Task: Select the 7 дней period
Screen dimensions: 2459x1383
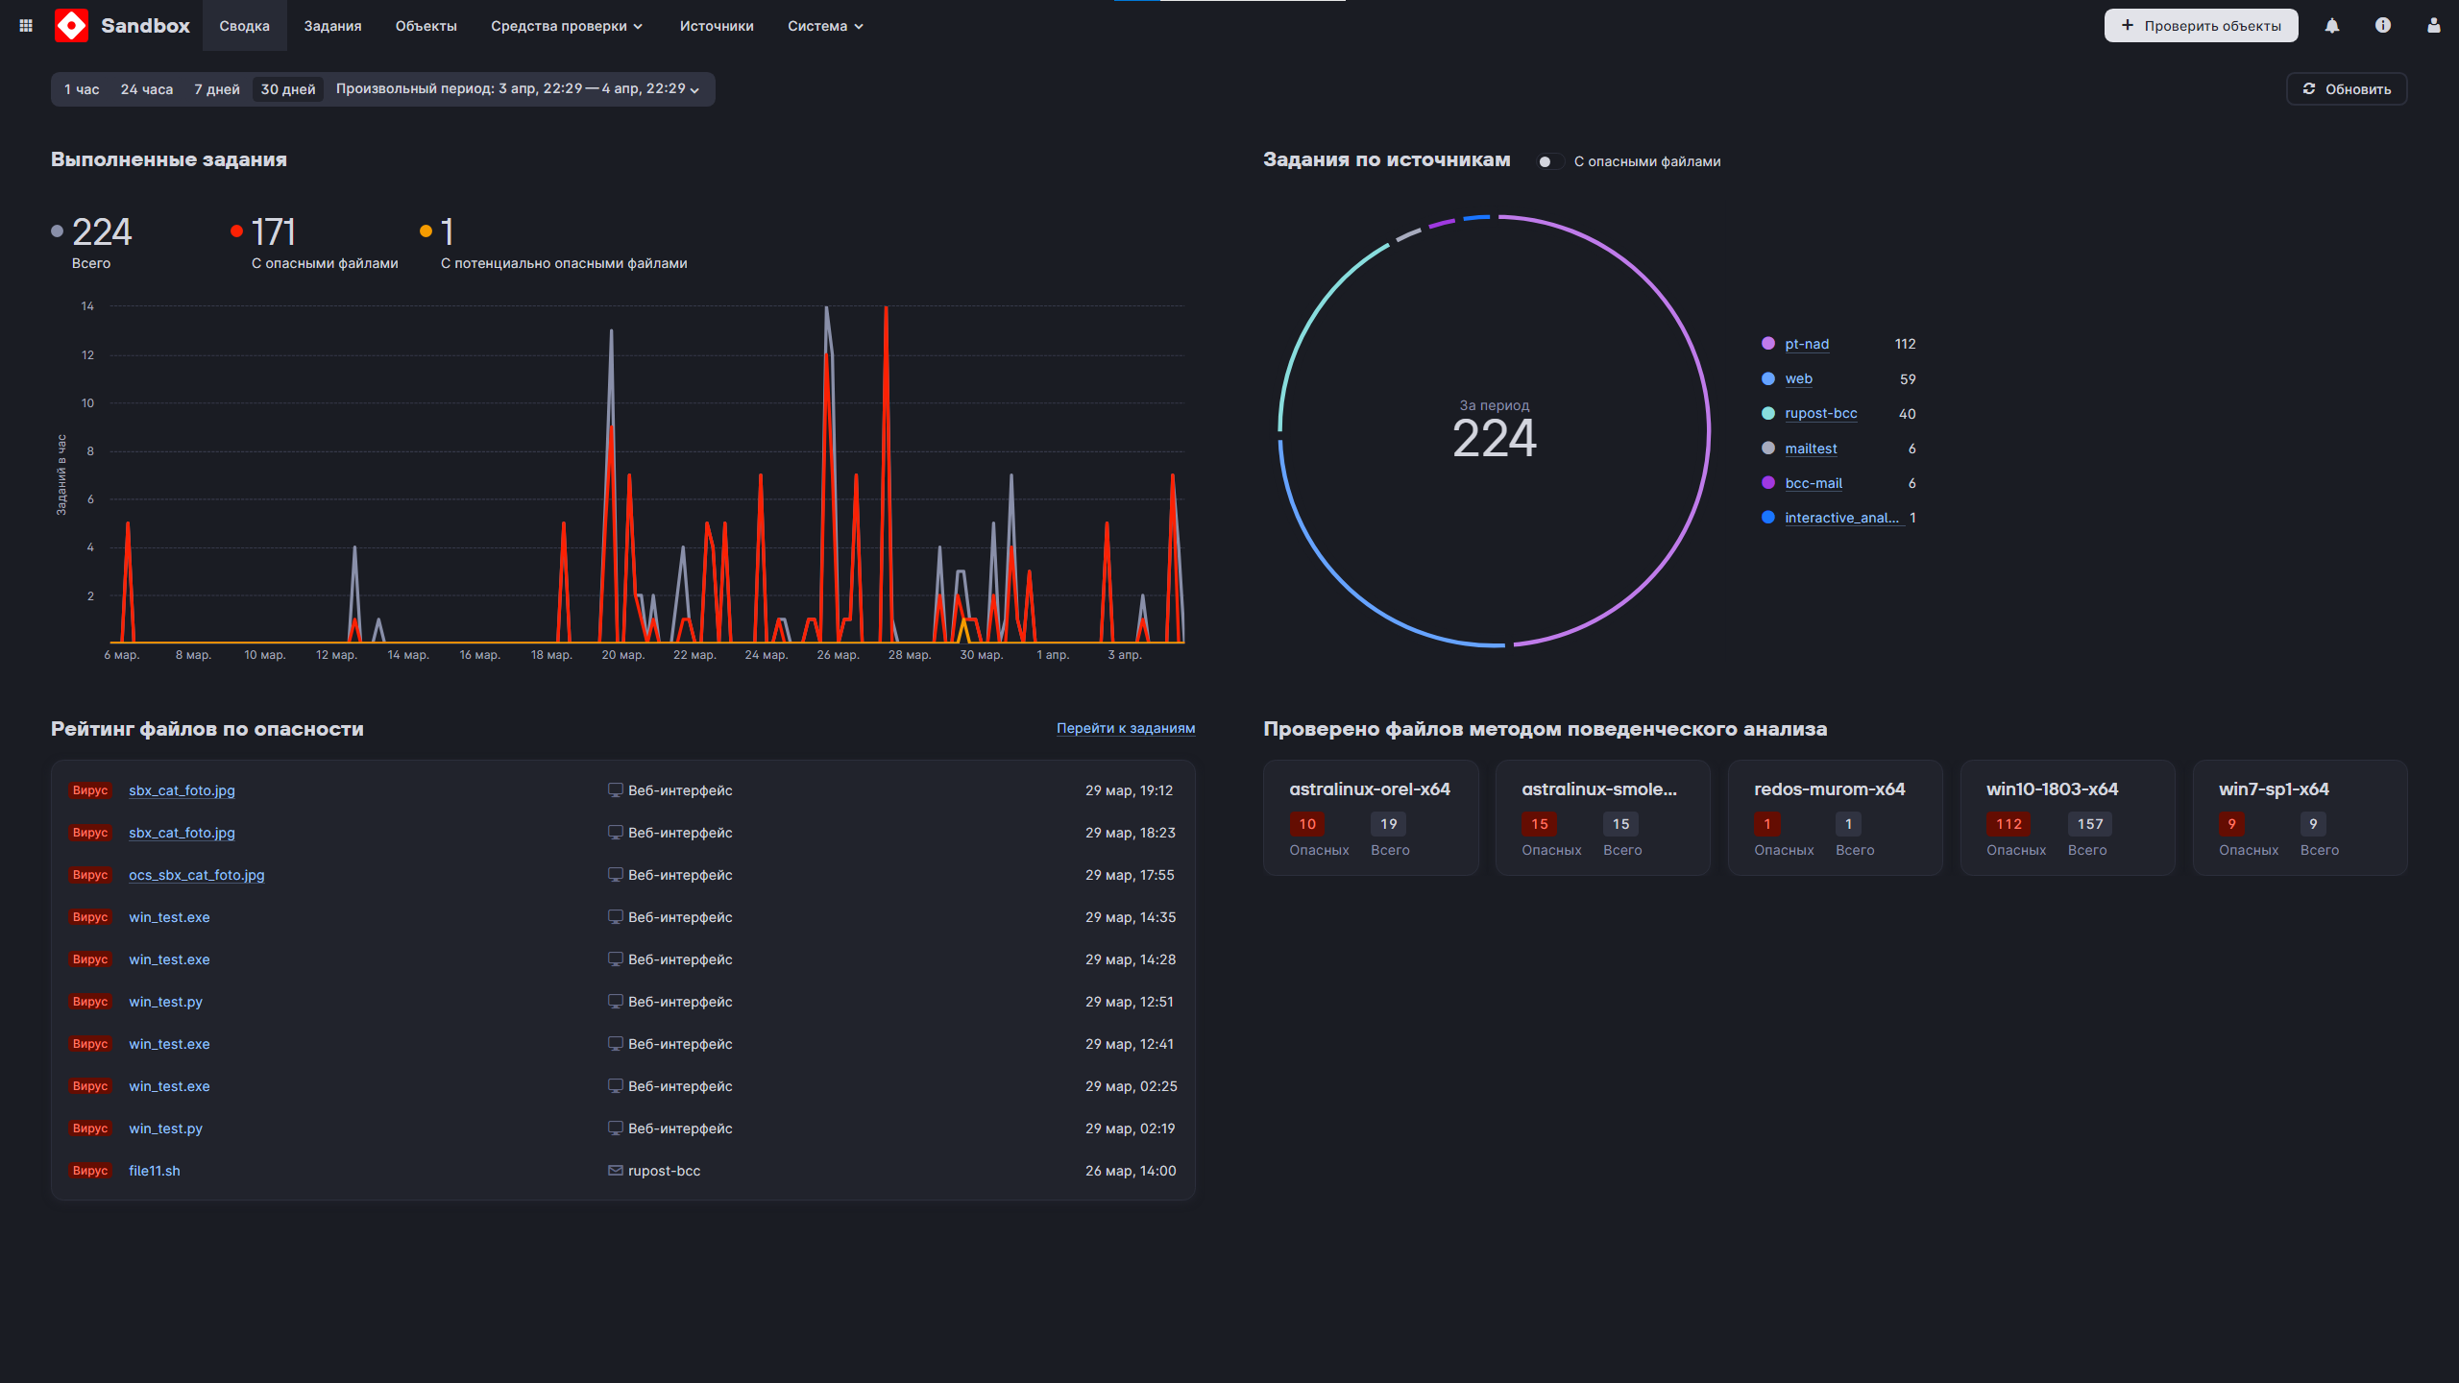Action: click(x=217, y=89)
